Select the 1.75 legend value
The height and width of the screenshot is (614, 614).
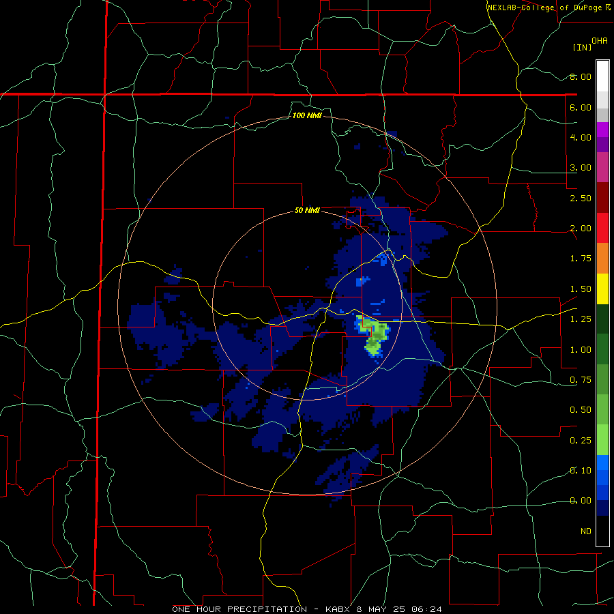(581, 259)
